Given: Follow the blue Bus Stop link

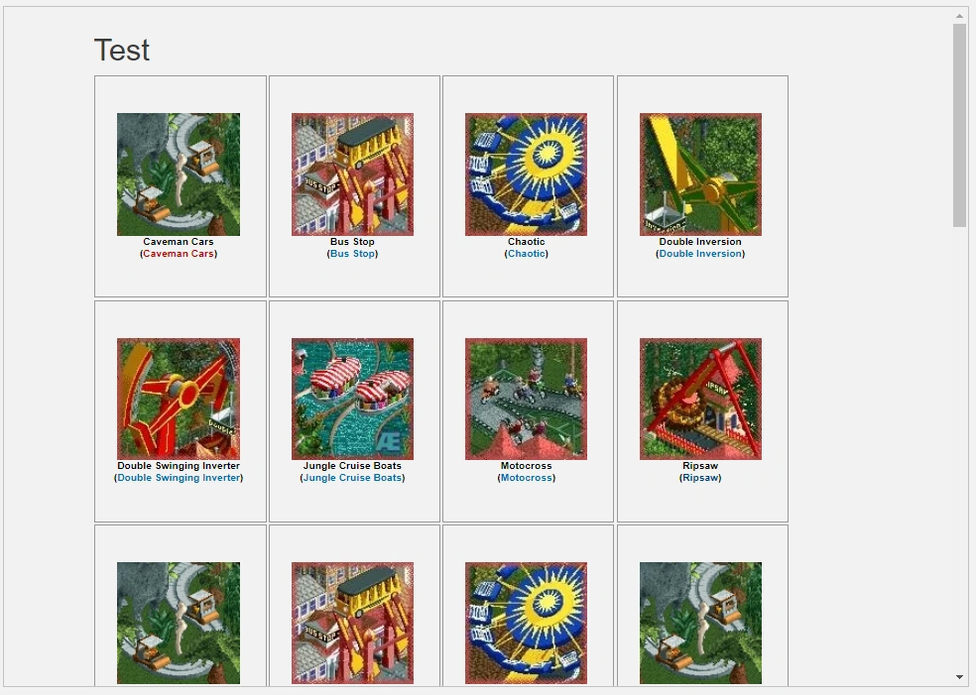Looking at the screenshot, I should pyautogui.click(x=352, y=254).
